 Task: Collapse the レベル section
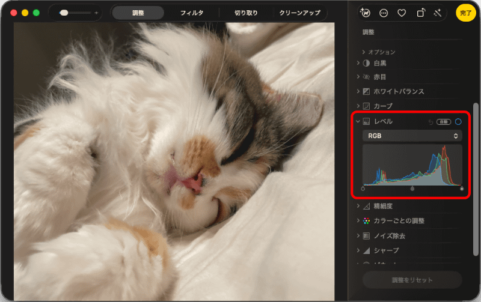point(358,121)
